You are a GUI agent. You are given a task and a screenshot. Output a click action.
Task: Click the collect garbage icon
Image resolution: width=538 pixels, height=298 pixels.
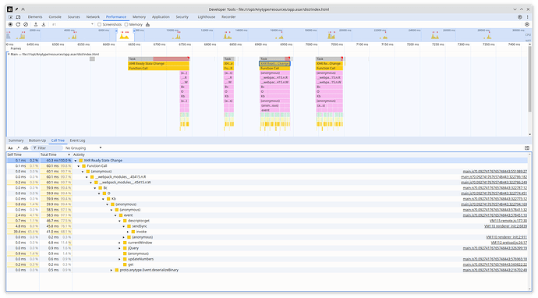pos(148,24)
